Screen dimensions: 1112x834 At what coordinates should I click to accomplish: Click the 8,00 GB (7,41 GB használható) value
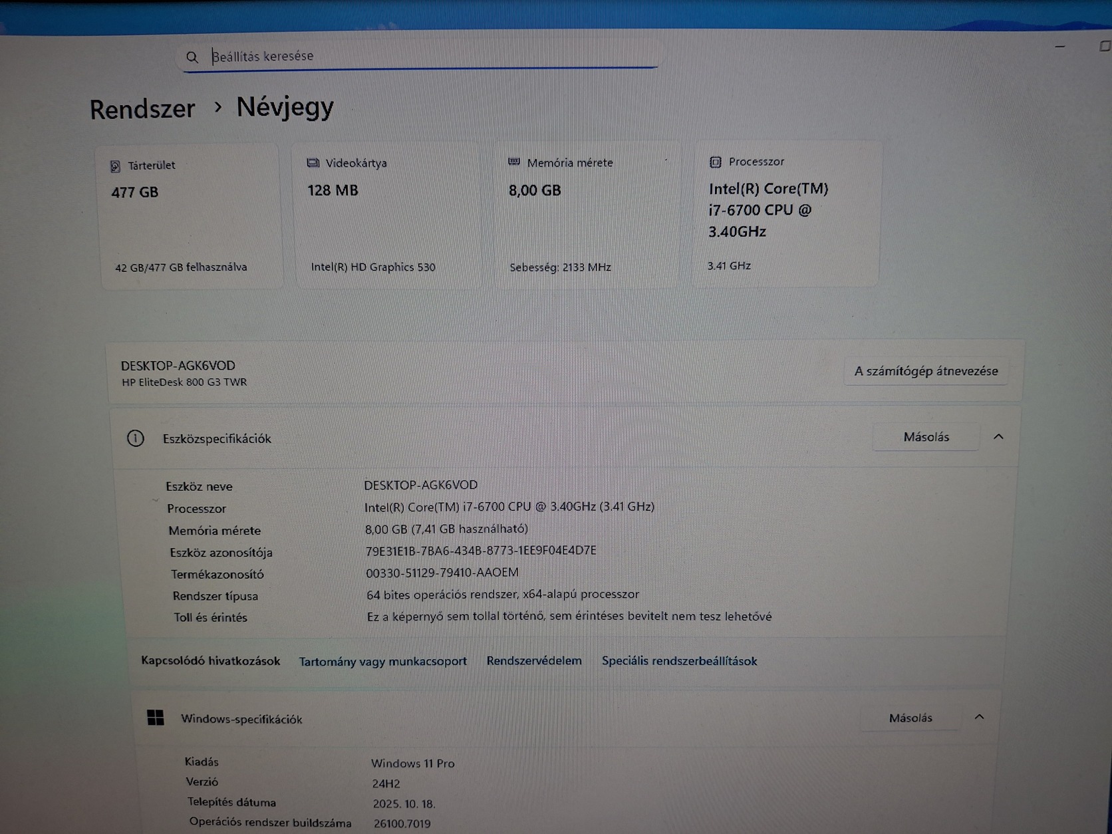click(446, 529)
